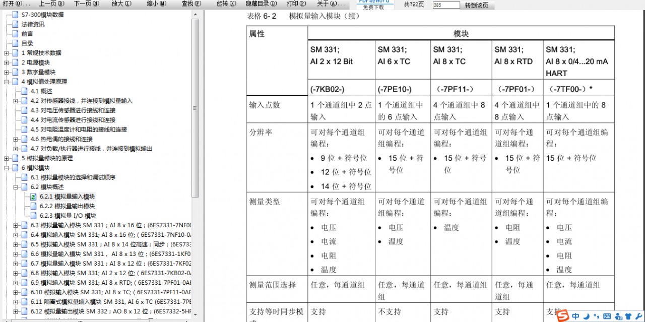Click page icon beside 4.3 对电压传感器进行接线和连接
645x322 pixels.
click(24, 110)
